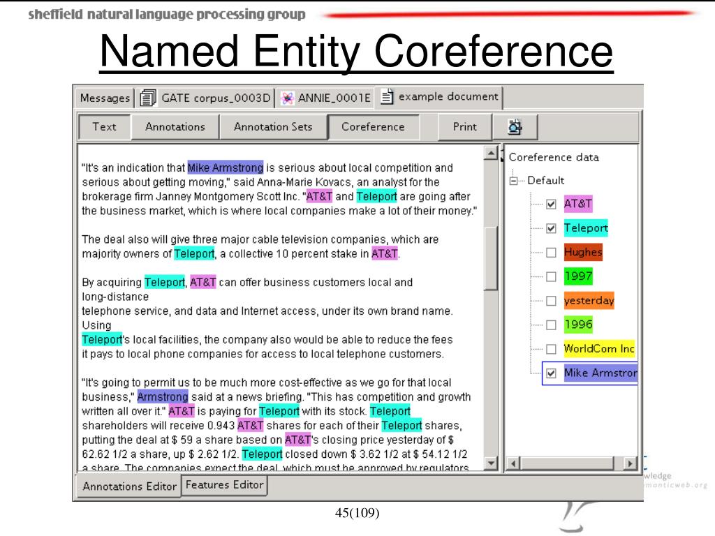
Task: Switch to ANNIE_0001E tab
Action: coord(325,98)
